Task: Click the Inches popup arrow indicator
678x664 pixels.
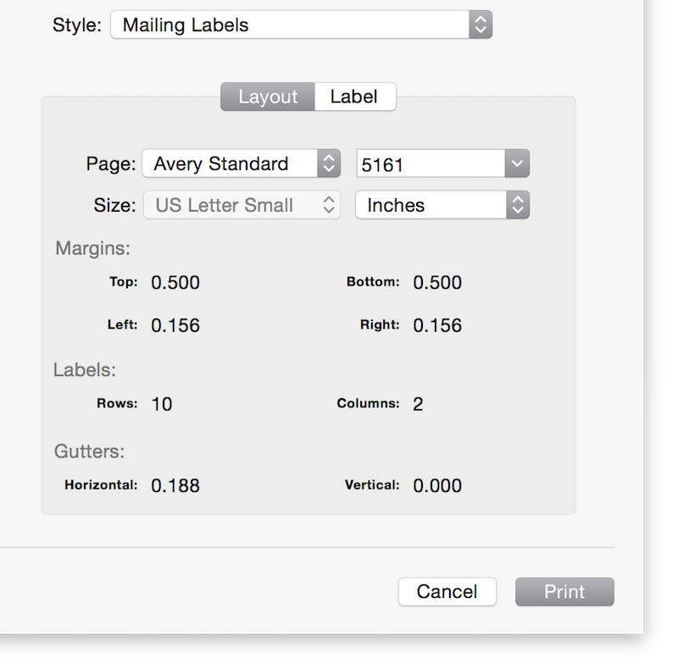Action: (x=518, y=205)
